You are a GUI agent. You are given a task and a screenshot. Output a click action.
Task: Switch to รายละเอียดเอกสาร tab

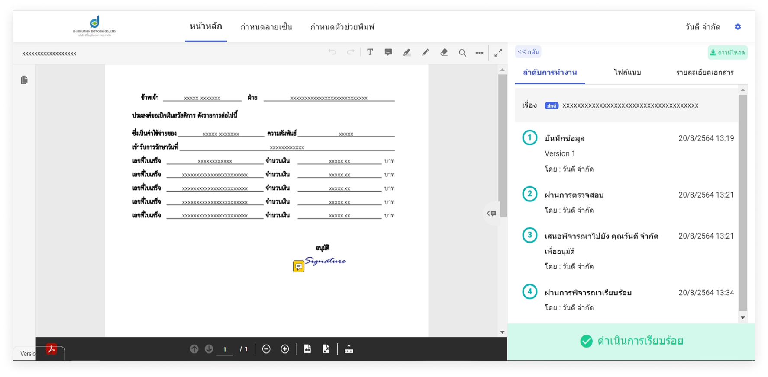(x=705, y=73)
